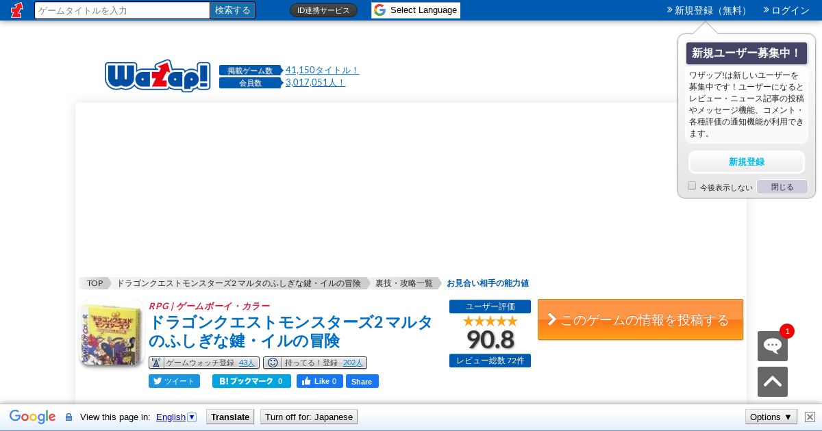
Task: Click the Google logo in translate bar
Action: pos(32,417)
